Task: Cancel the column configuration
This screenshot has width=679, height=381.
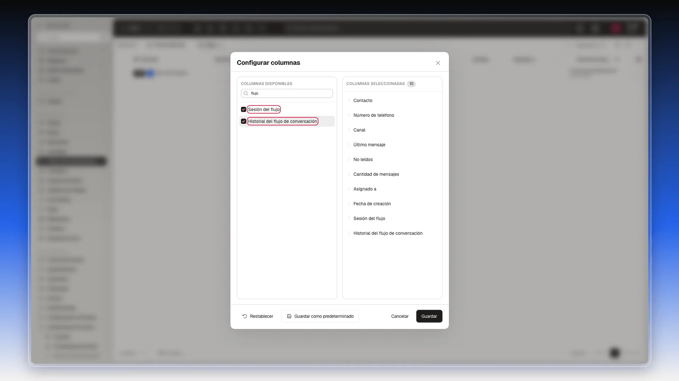Action: point(400,316)
